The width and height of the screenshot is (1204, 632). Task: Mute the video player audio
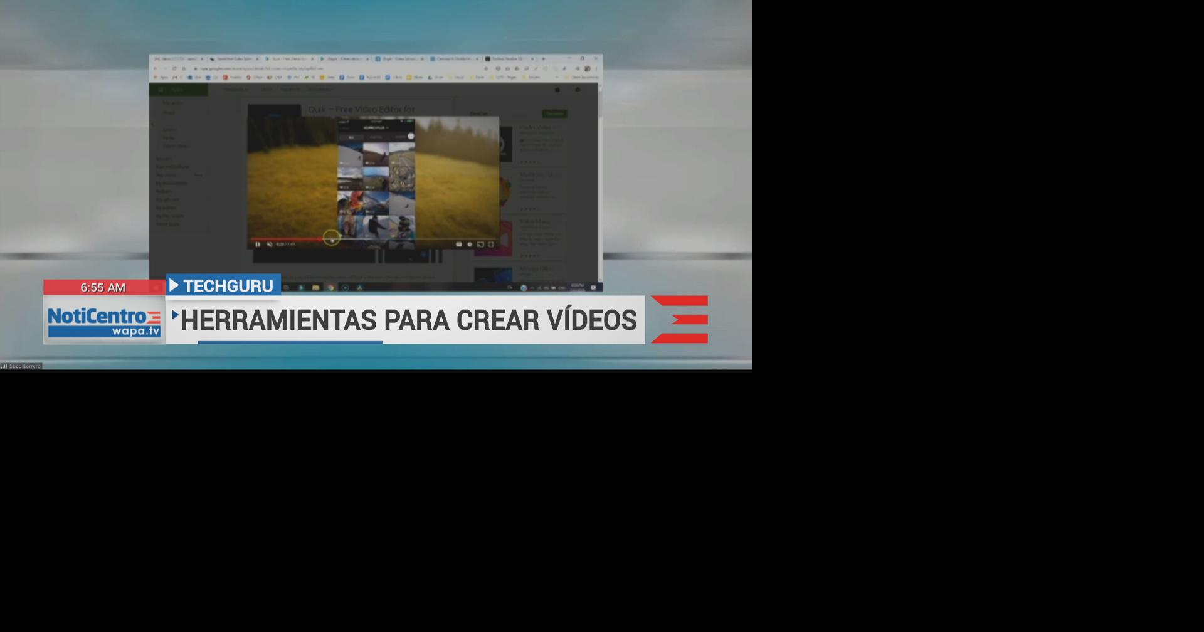click(x=270, y=244)
